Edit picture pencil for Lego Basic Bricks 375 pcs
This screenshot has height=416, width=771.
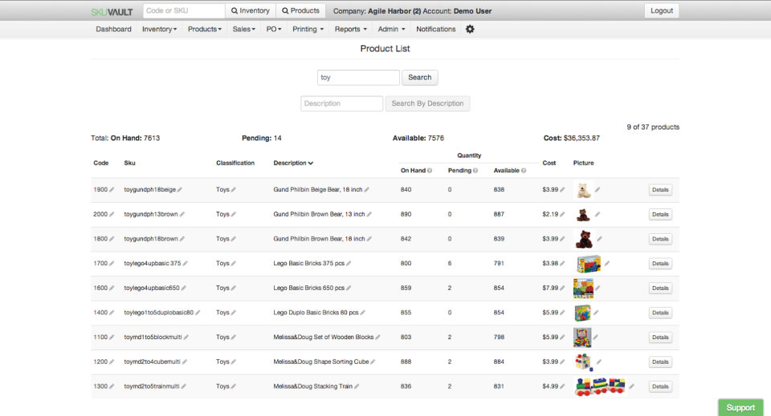pyautogui.click(x=607, y=264)
